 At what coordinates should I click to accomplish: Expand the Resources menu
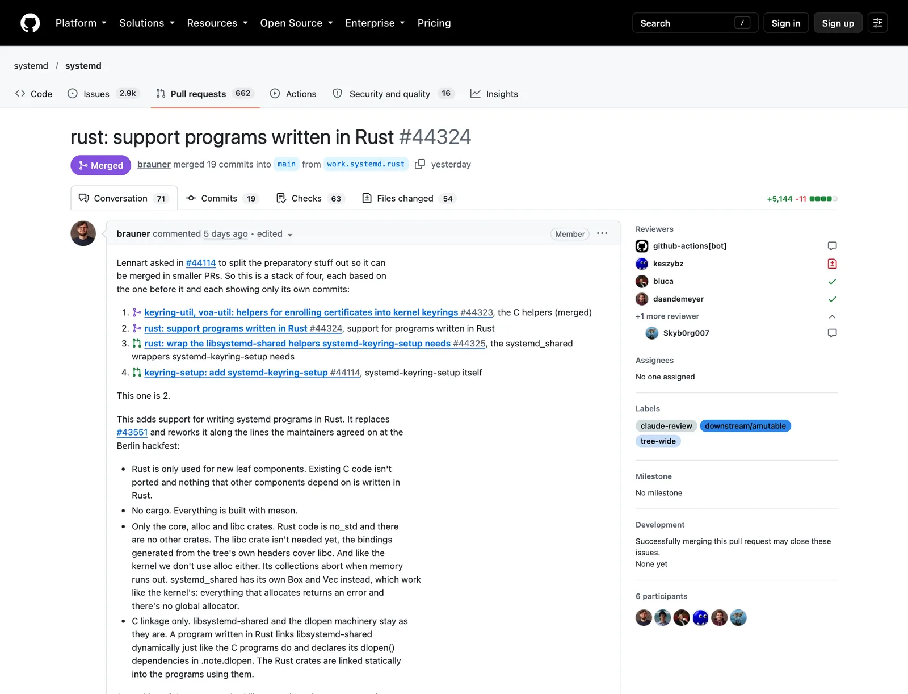tap(217, 23)
